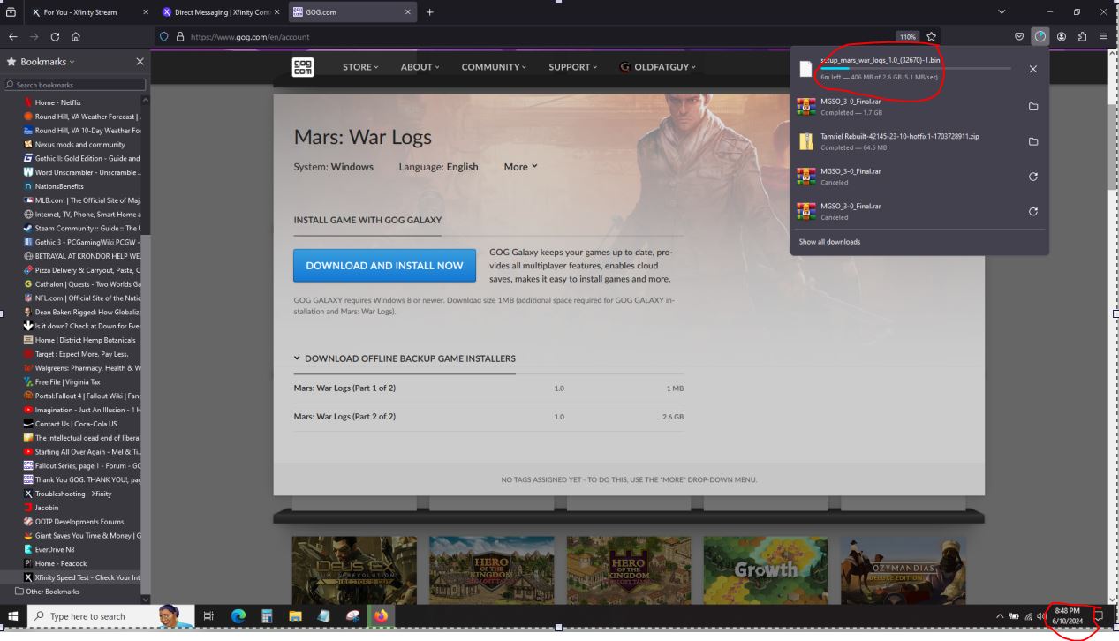
Task: Open Windows Task View
Action: (209, 616)
